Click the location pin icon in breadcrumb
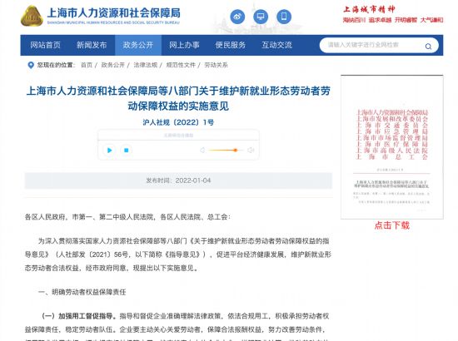This screenshot has height=341, width=458. click(31, 65)
